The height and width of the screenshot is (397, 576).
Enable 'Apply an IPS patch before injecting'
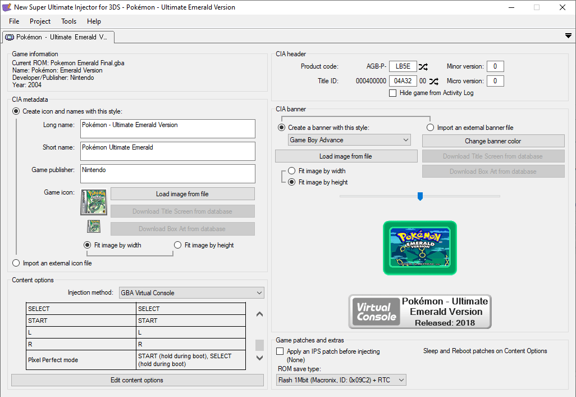pyautogui.click(x=280, y=351)
